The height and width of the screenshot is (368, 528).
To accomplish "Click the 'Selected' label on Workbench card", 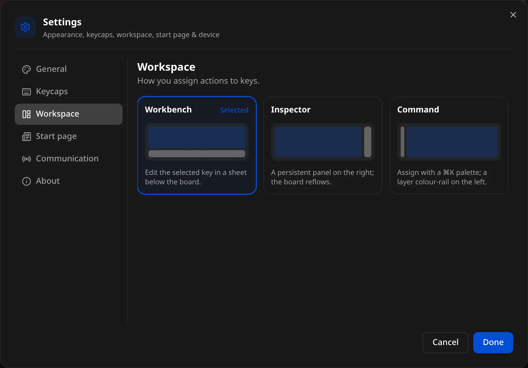I will click(234, 110).
